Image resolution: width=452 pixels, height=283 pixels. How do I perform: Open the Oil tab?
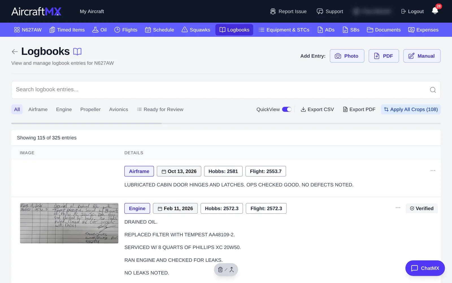[x=99, y=30]
